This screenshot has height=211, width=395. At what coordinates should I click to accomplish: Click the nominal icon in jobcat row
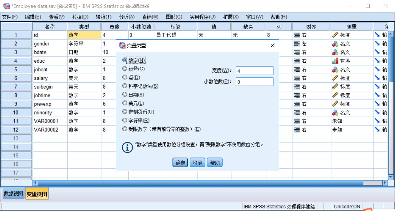335,69
